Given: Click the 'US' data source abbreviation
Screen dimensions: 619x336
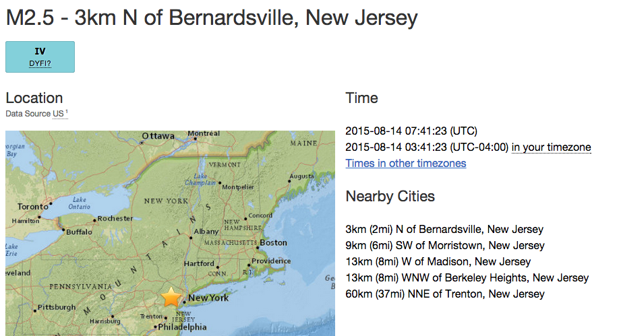Looking at the screenshot, I should pos(58,114).
